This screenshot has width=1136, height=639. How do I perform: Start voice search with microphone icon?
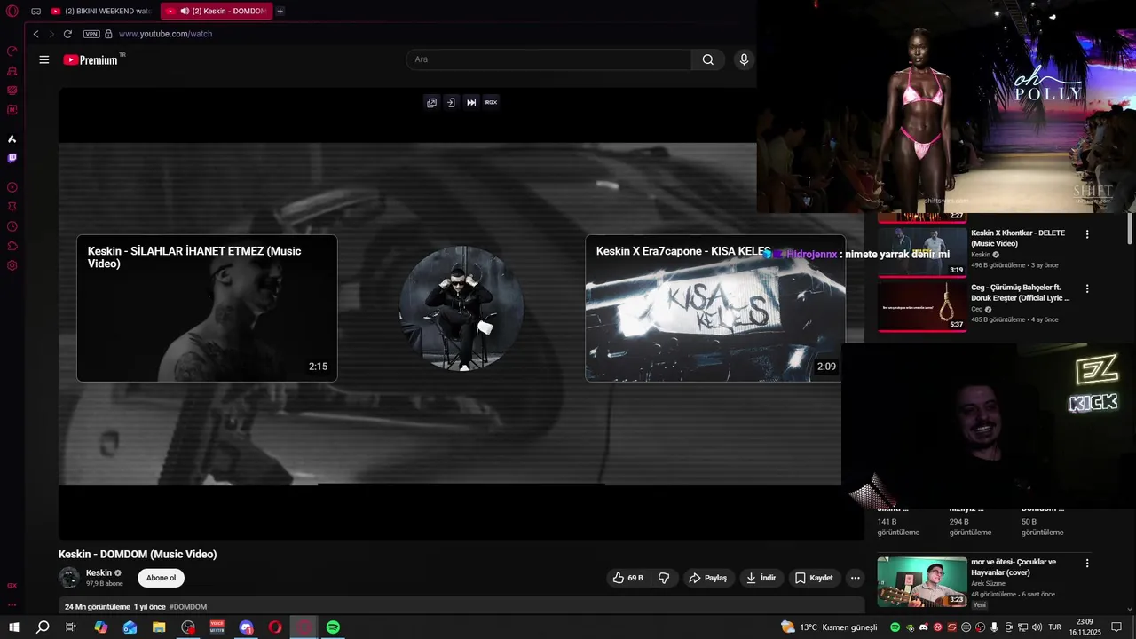(744, 59)
